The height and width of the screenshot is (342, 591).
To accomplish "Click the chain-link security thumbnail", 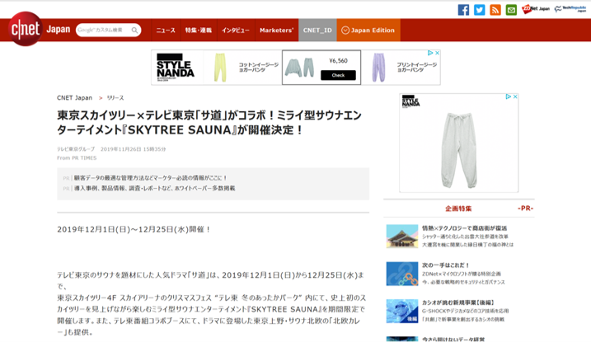I will point(402,274).
